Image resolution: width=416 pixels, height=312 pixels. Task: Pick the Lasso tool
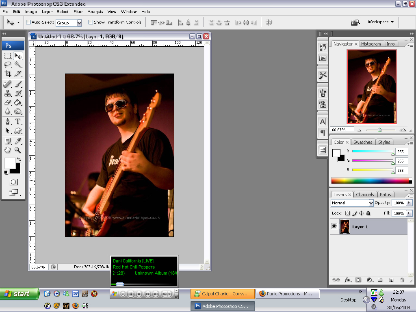click(8, 65)
